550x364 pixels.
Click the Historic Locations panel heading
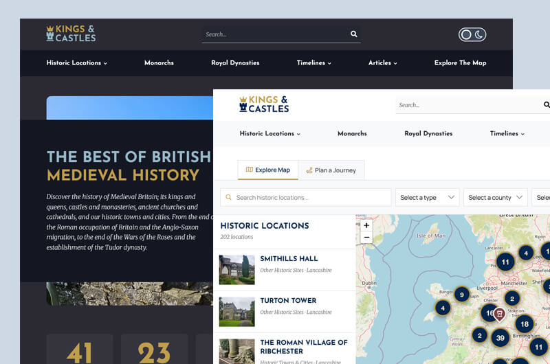[x=265, y=226]
